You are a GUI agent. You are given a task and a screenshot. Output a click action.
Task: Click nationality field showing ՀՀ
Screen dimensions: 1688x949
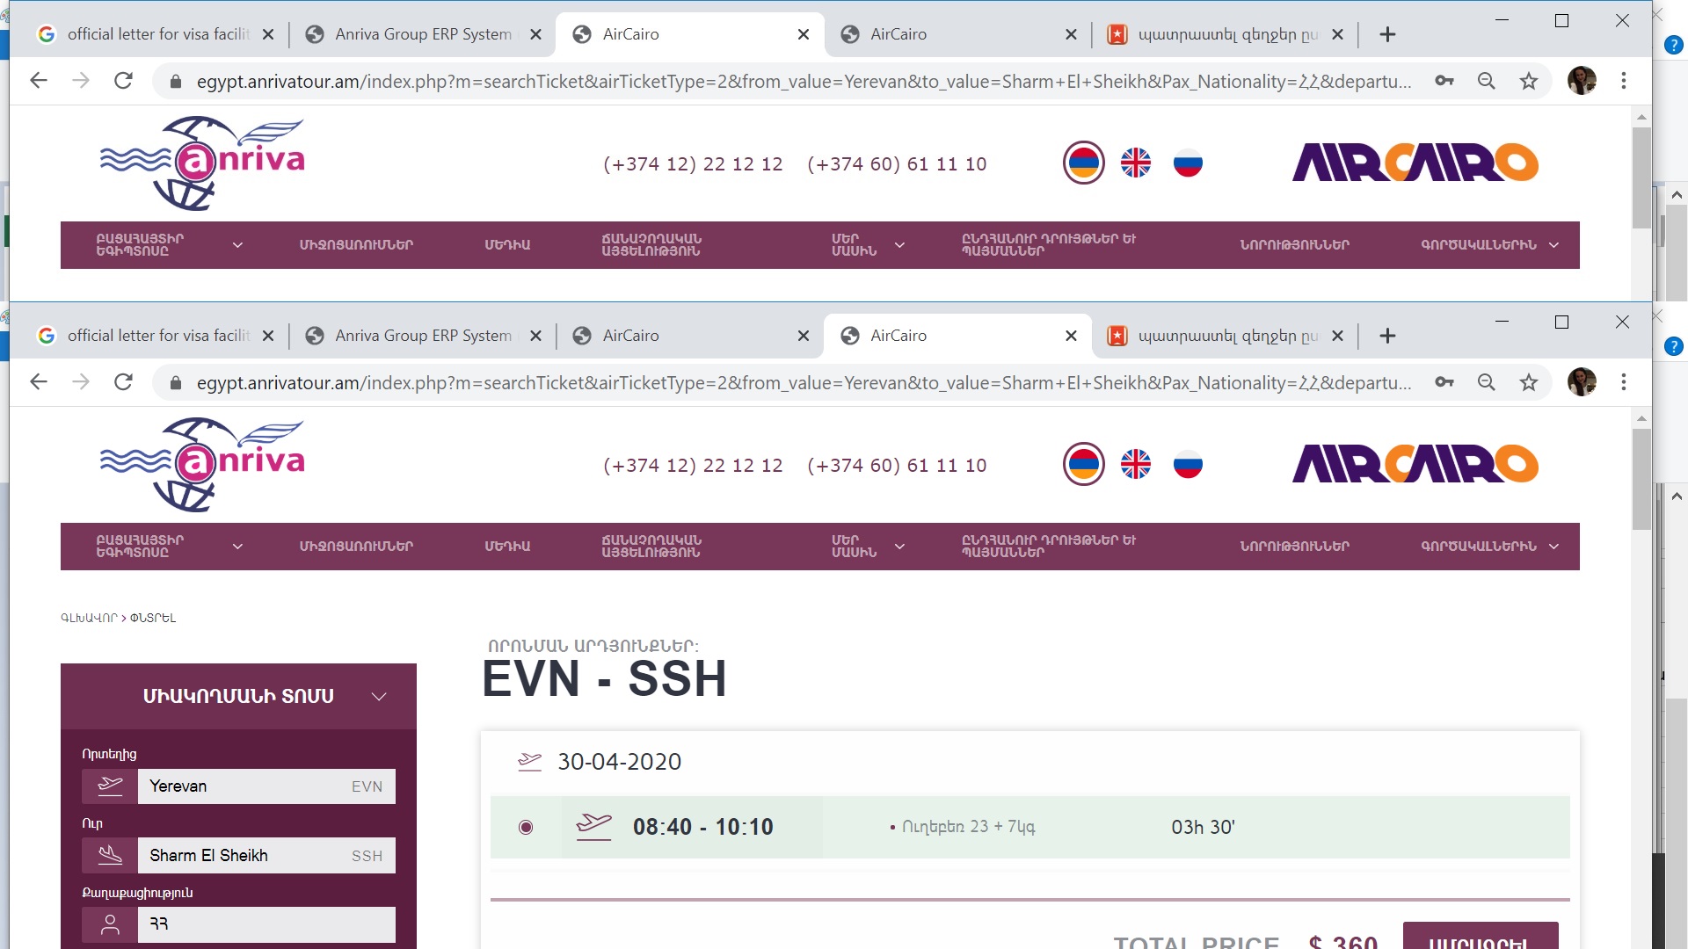[x=266, y=924]
